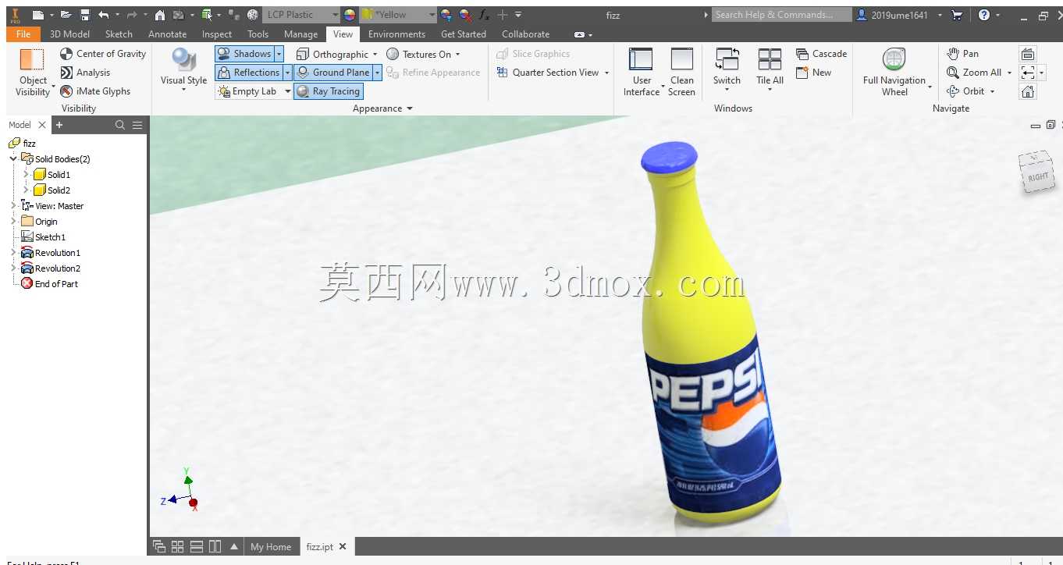
Task: Activate Clean Screen mode
Action: coord(681,73)
